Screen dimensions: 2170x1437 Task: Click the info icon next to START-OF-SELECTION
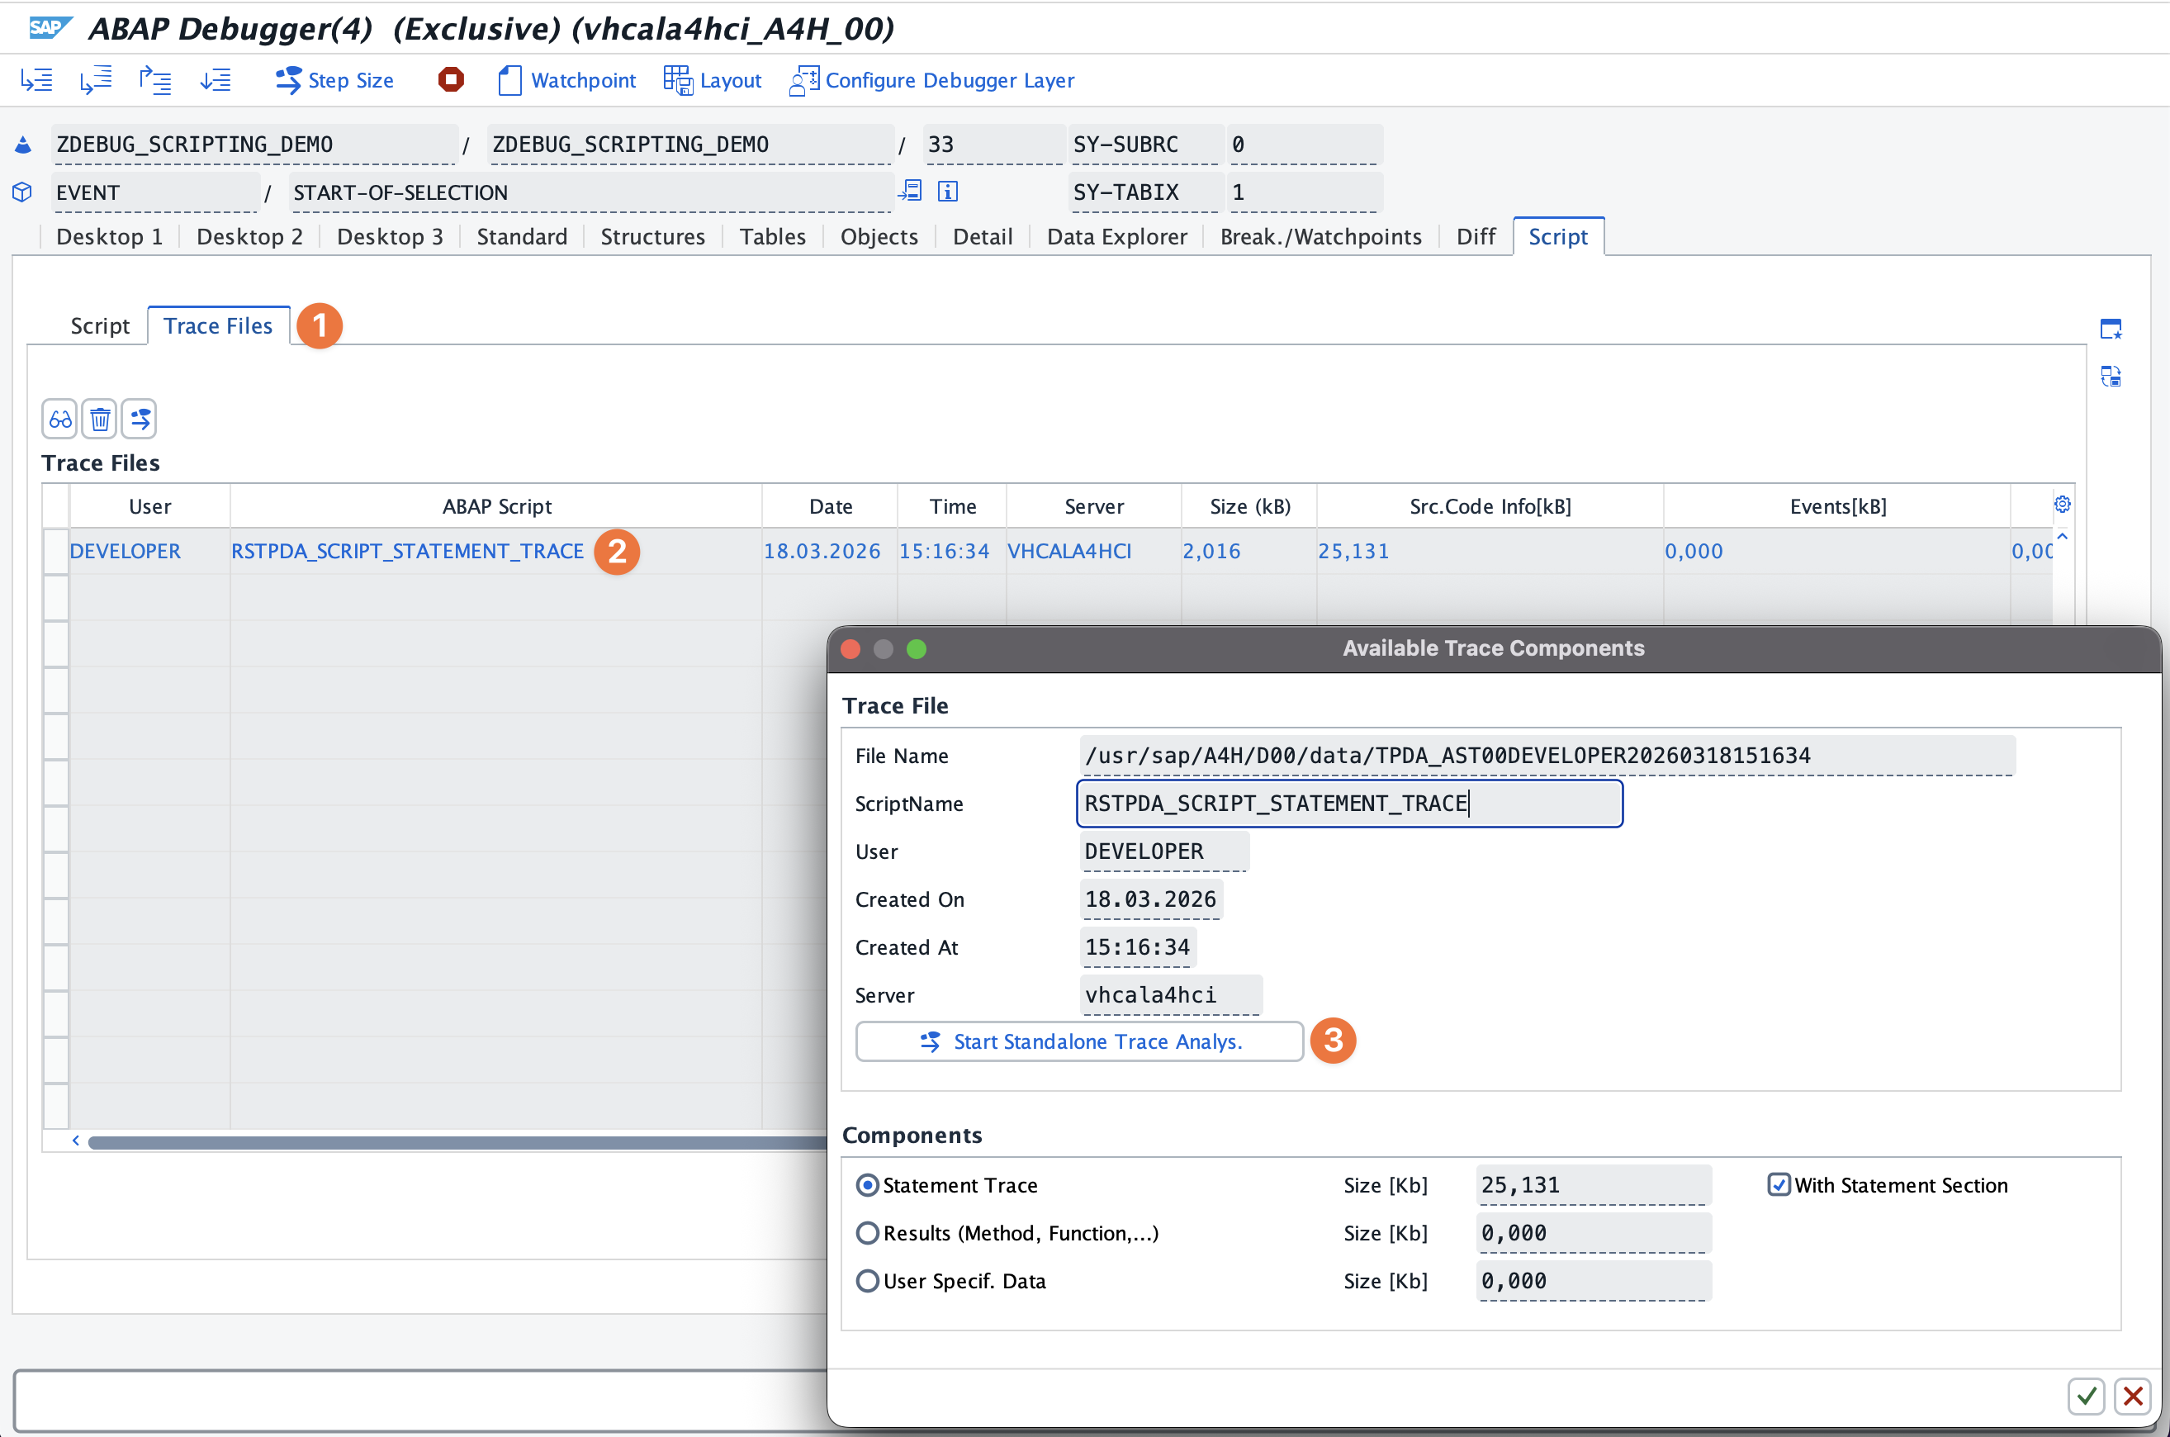(948, 191)
